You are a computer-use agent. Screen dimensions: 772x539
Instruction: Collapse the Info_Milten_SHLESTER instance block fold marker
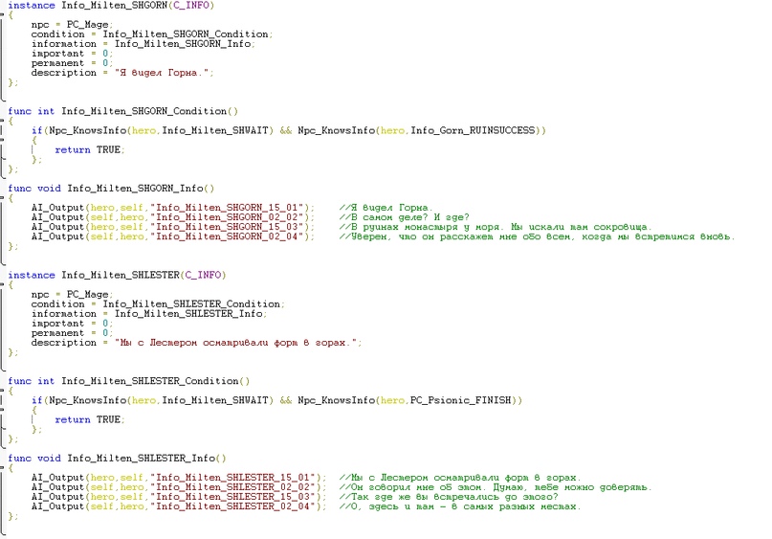[4, 285]
